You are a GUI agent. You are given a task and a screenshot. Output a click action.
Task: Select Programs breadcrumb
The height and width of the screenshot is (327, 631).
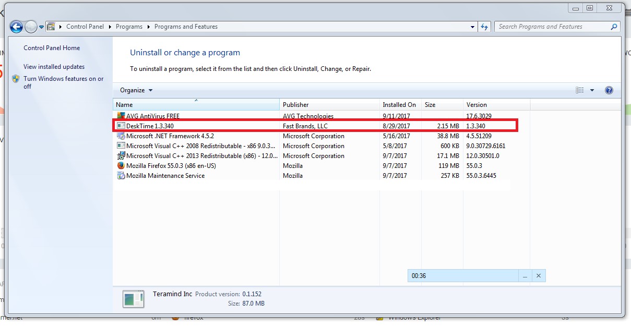tap(129, 27)
